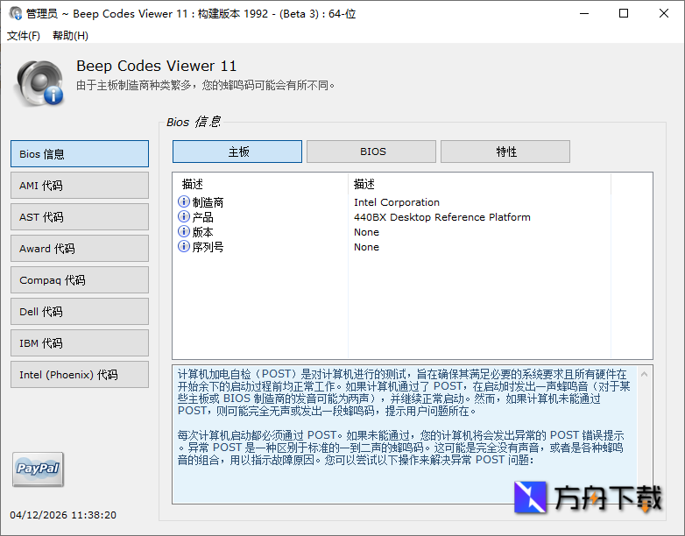The width and height of the screenshot is (685, 536).
Task: Click the 序列号 row label
Action: click(208, 247)
